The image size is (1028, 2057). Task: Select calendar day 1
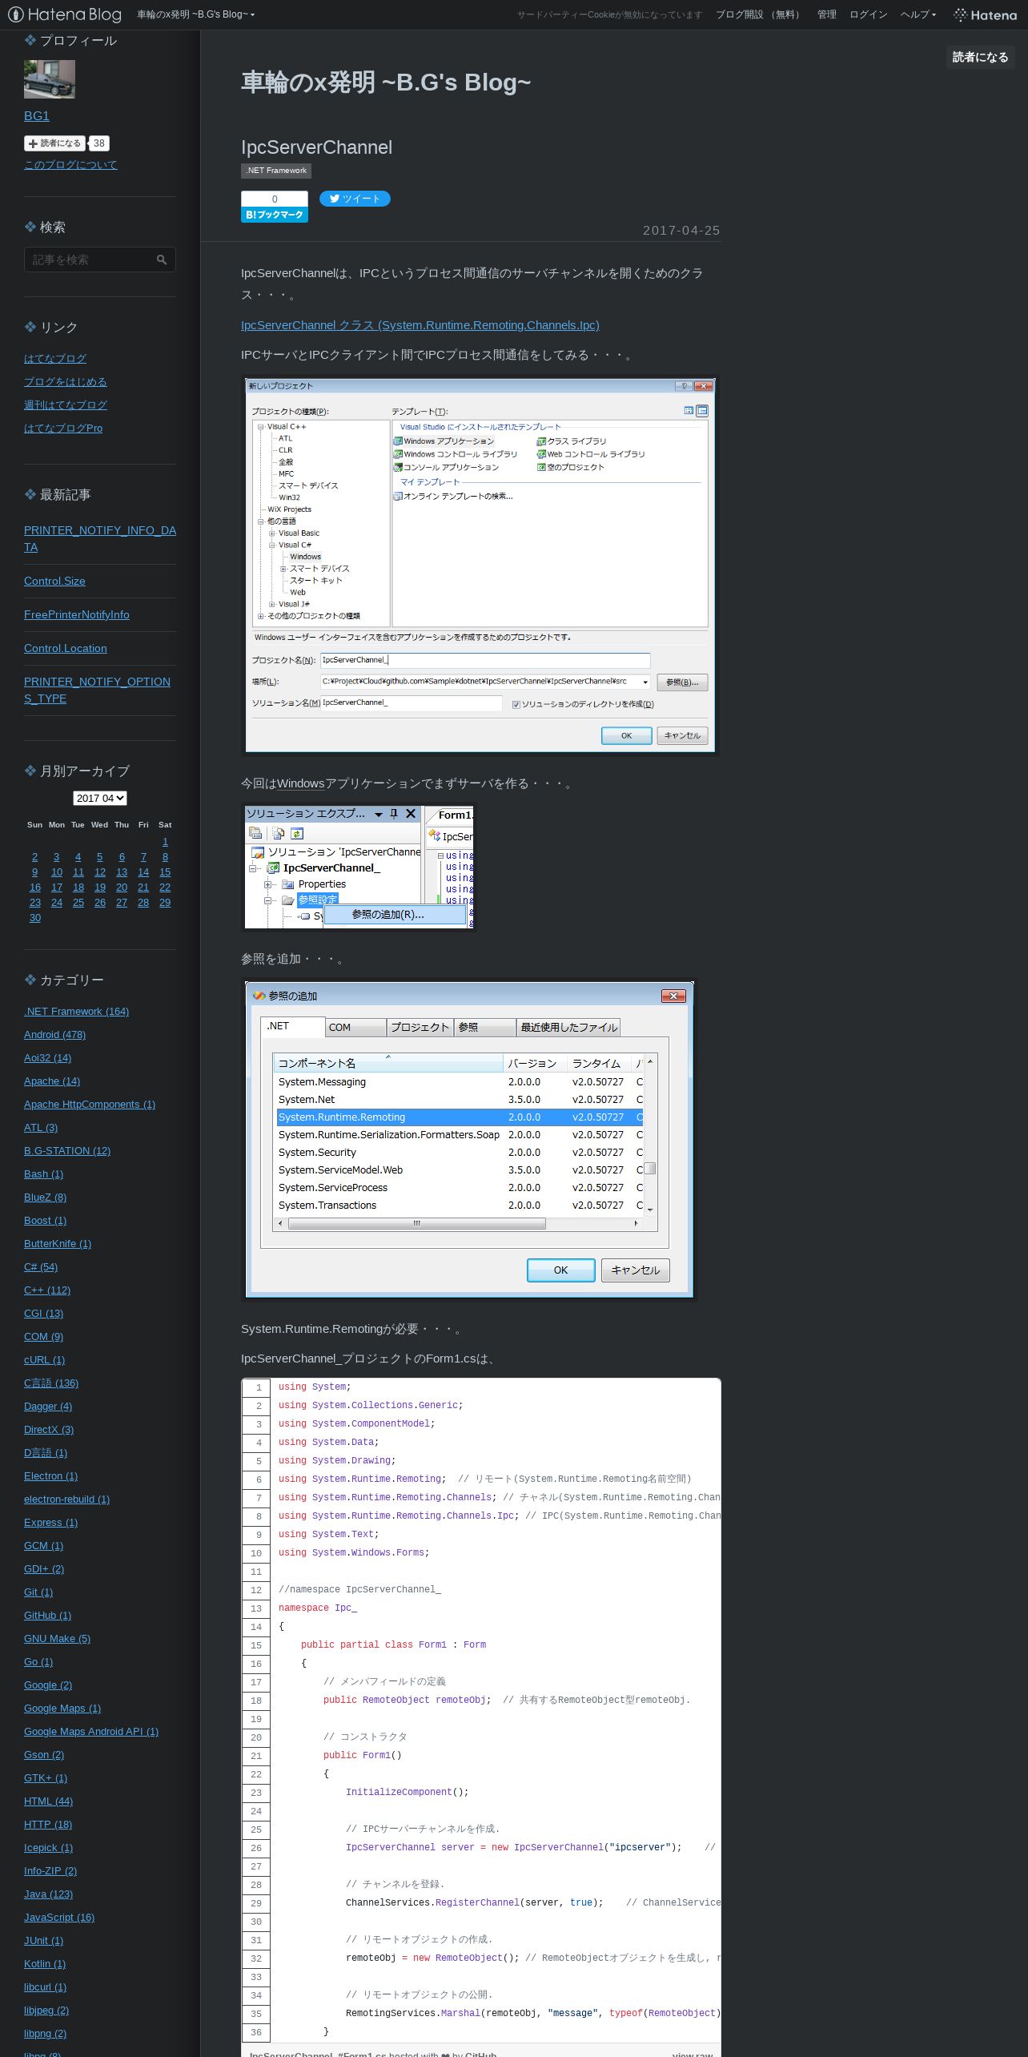click(165, 841)
